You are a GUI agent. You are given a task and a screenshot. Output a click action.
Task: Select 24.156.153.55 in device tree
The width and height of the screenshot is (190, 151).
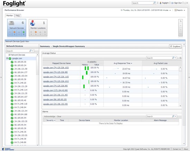(x=21, y=136)
